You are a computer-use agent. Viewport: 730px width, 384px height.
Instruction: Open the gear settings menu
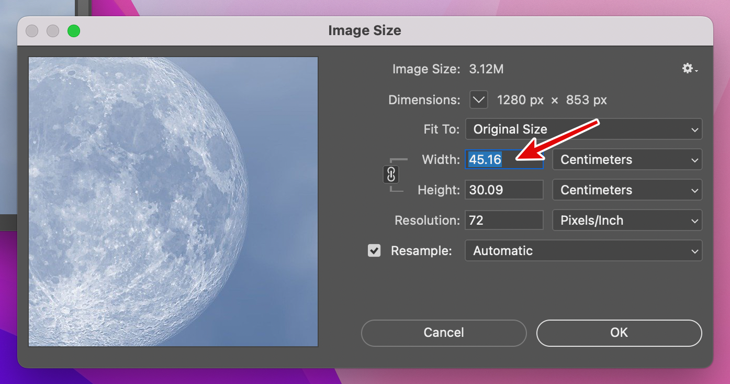click(690, 69)
